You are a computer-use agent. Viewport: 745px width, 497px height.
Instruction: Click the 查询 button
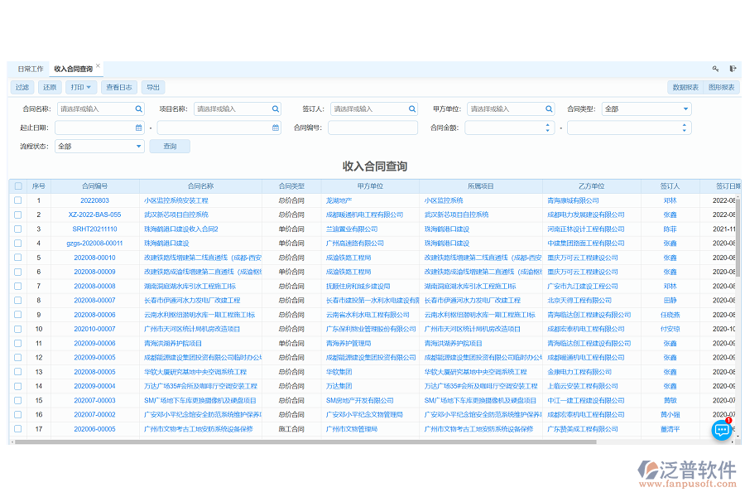pyautogui.click(x=169, y=146)
